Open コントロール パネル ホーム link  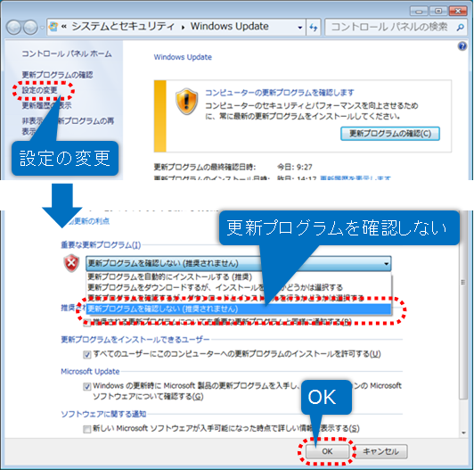(x=67, y=54)
